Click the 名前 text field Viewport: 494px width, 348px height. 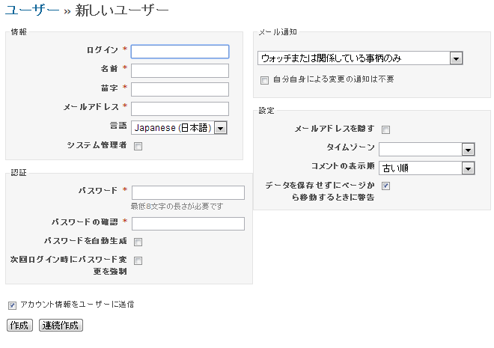coord(180,70)
